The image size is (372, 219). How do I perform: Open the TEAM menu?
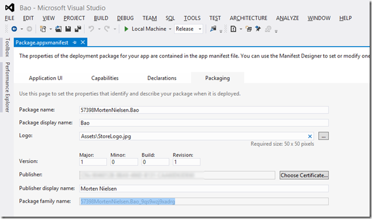150,18
